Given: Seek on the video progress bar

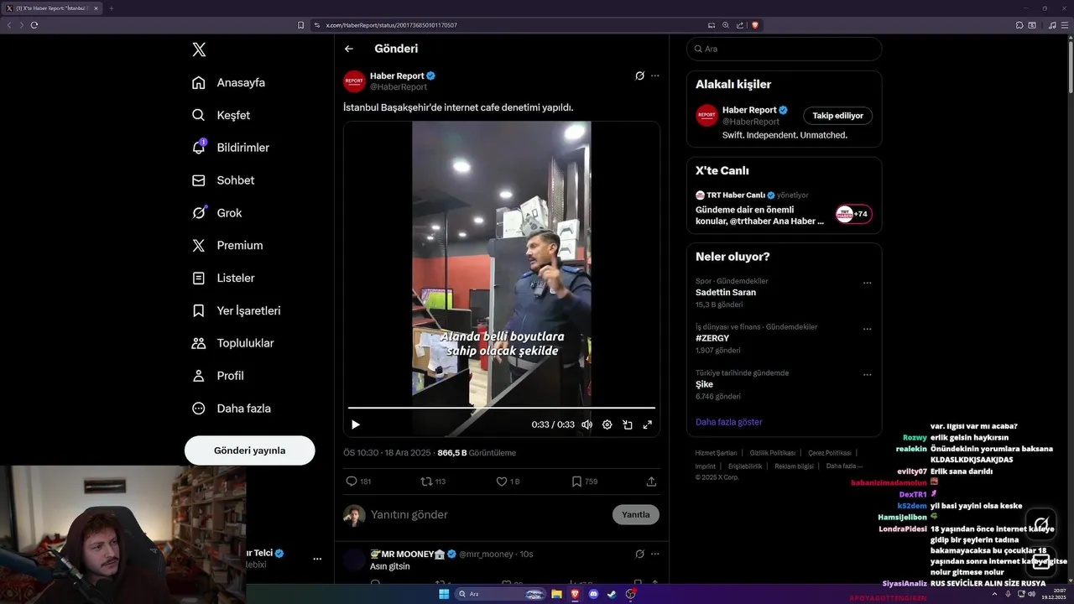Looking at the screenshot, I should coord(502,408).
